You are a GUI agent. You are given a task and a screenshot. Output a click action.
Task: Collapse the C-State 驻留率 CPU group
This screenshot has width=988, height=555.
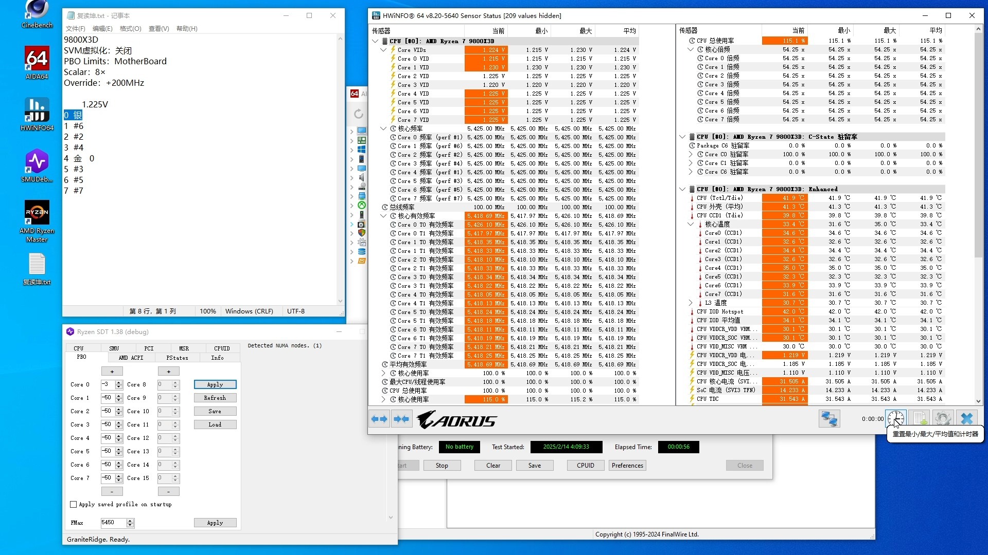[682, 137]
